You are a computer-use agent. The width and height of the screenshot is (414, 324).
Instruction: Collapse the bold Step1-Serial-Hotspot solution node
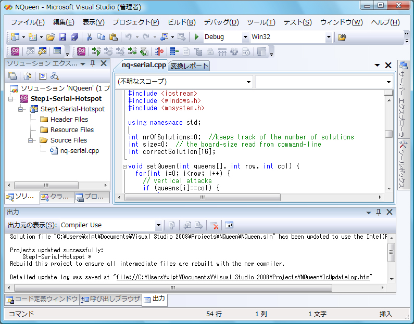pyautogui.click(x=11, y=99)
